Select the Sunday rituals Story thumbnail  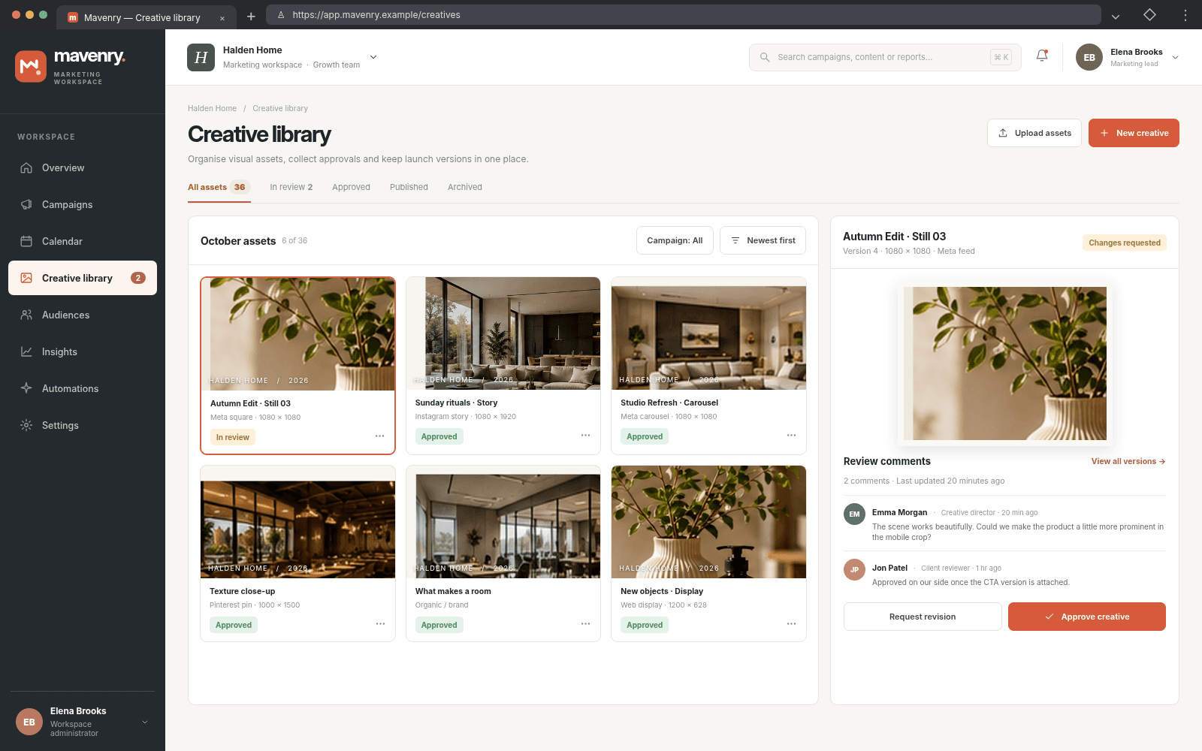point(503,333)
